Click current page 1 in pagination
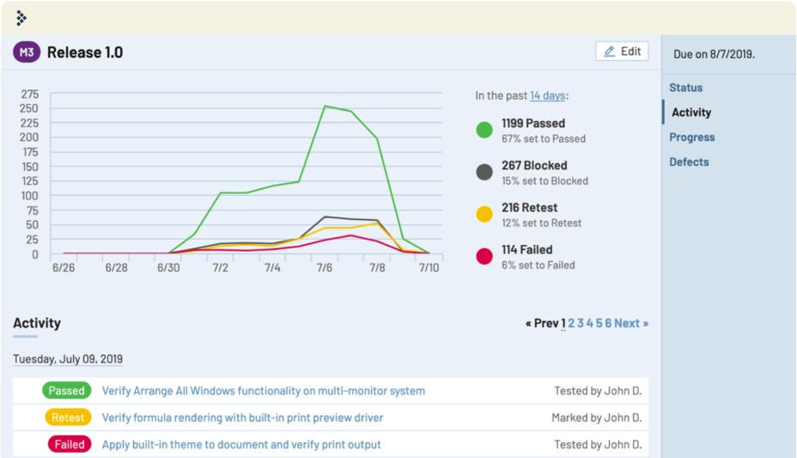Screen dimensions: 797x458 [x=563, y=323]
